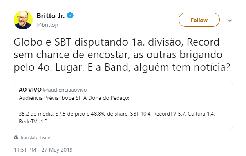Click the globe icon beside Translate Tweet

click(16, 138)
